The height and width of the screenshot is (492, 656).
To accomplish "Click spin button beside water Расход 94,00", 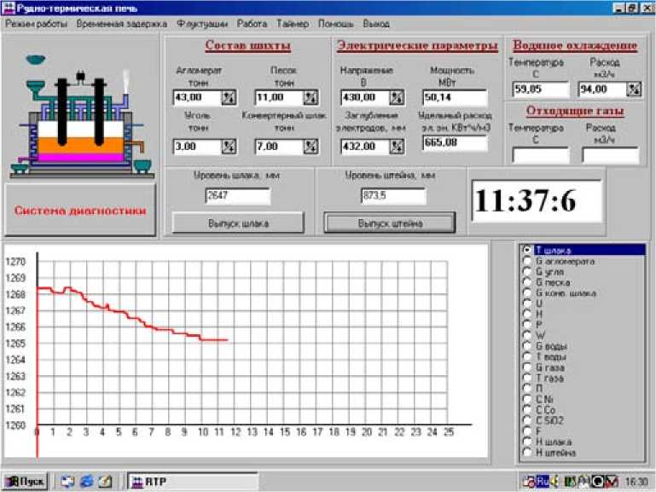I will 633,88.
